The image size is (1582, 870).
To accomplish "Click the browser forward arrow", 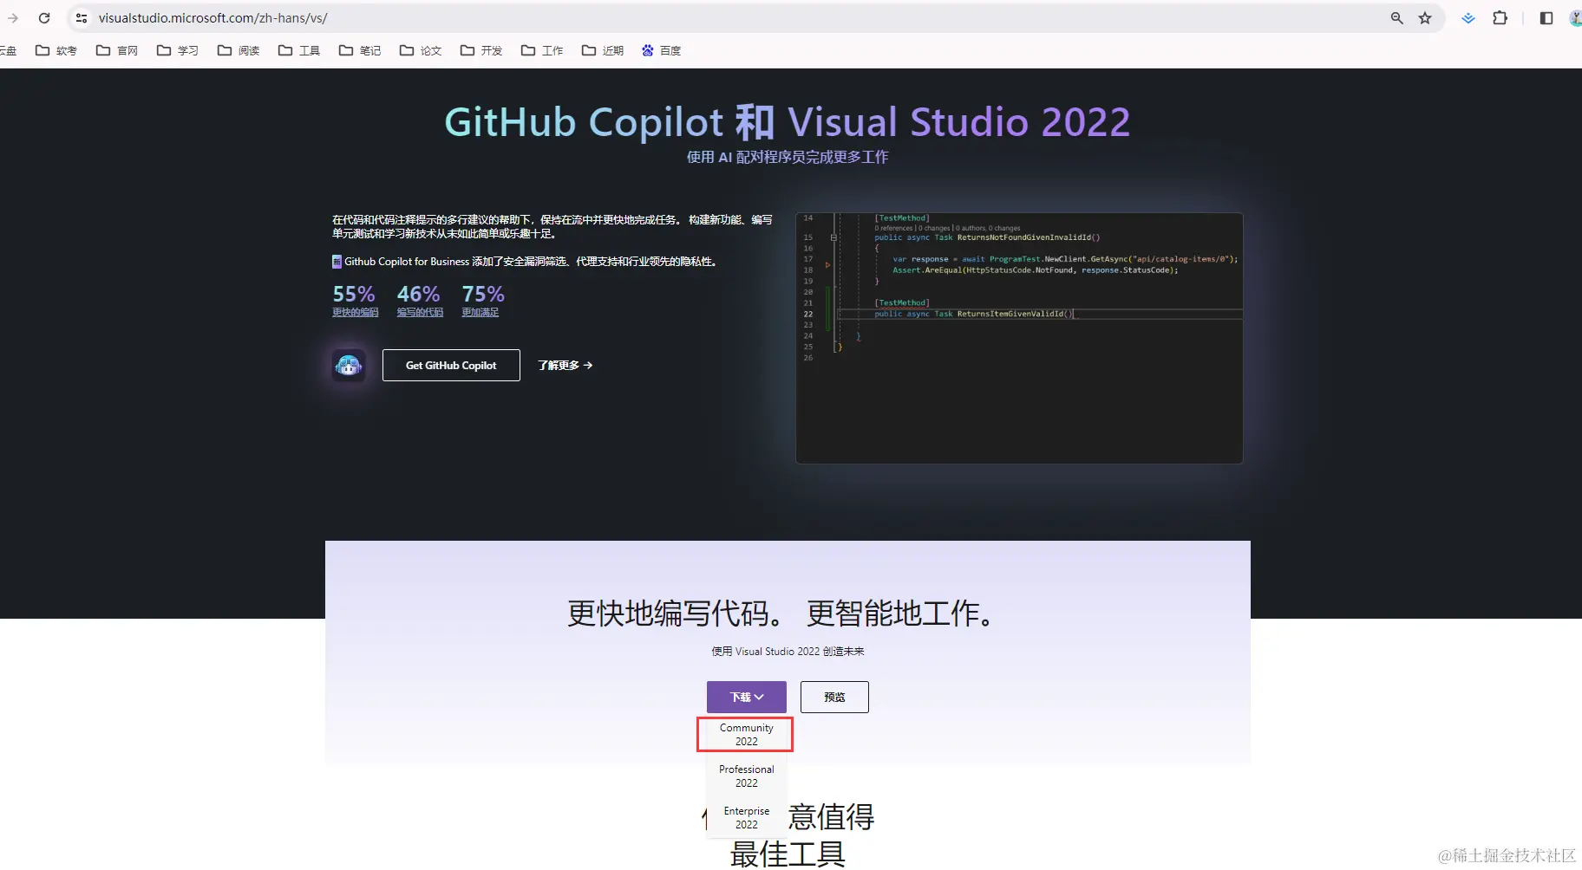I will tap(13, 18).
